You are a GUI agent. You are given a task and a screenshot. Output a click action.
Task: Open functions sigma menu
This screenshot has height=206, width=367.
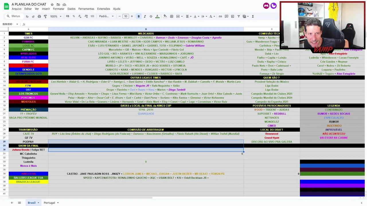pos(253,16)
